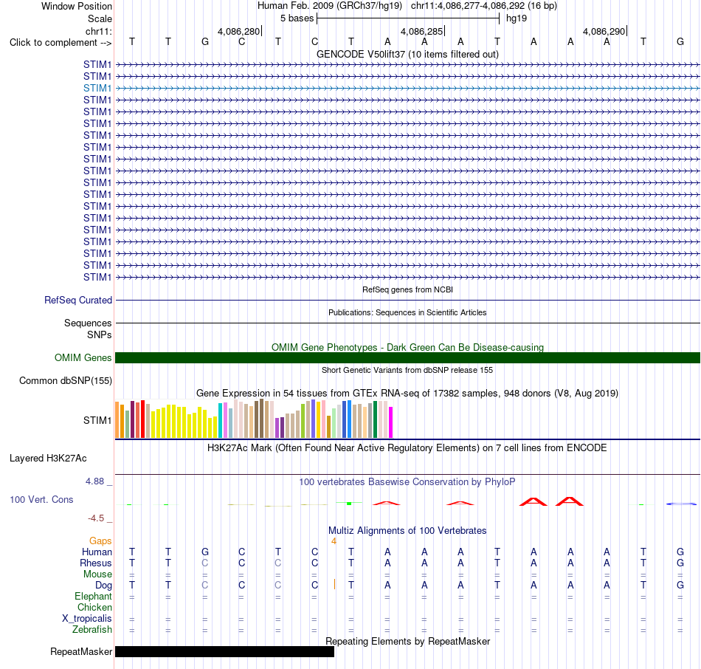The width and height of the screenshot is (701, 669).
Task: Click the bright blue bar in GTEx chart
Action: [x=349, y=419]
